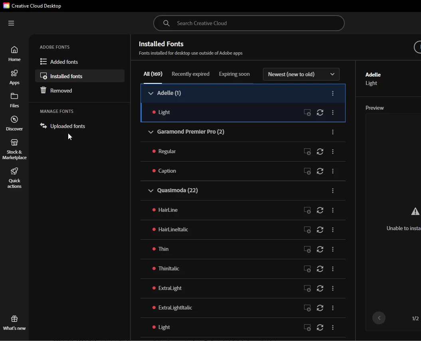Open Quick actions
The width and height of the screenshot is (421, 341).
coord(14,178)
